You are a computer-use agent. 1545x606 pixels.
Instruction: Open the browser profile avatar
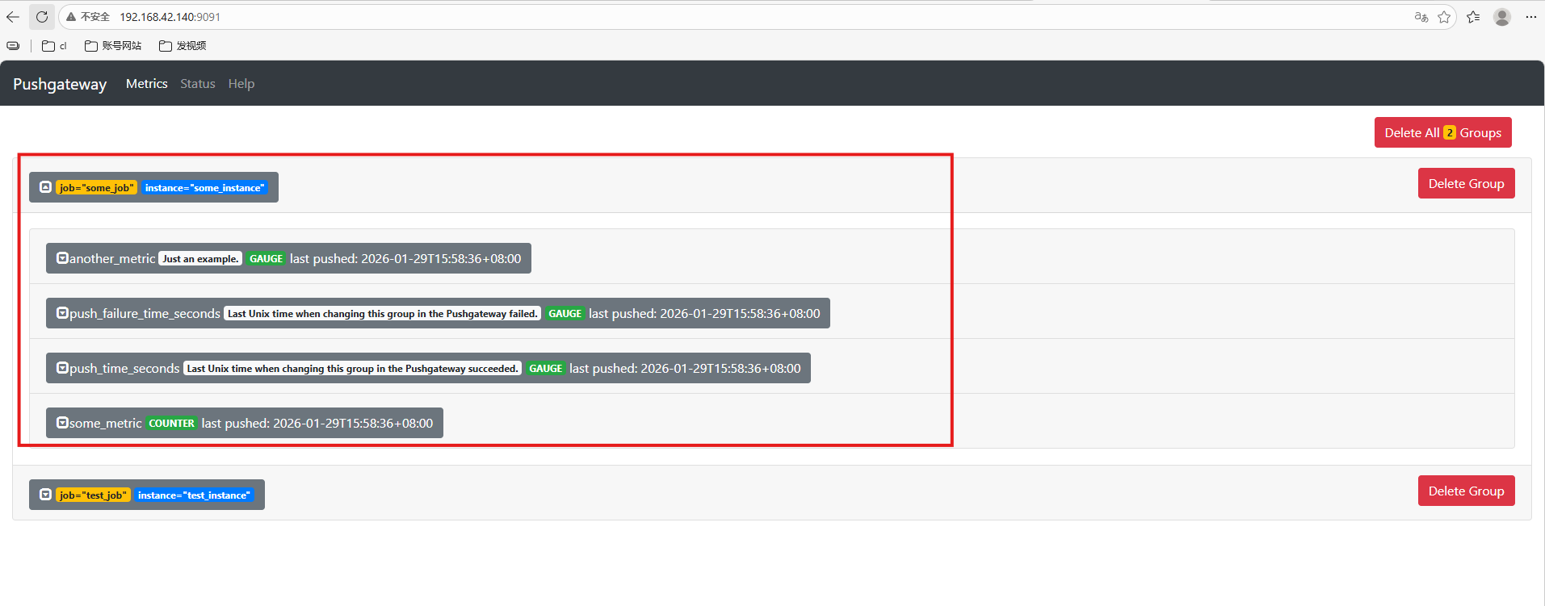[1501, 17]
